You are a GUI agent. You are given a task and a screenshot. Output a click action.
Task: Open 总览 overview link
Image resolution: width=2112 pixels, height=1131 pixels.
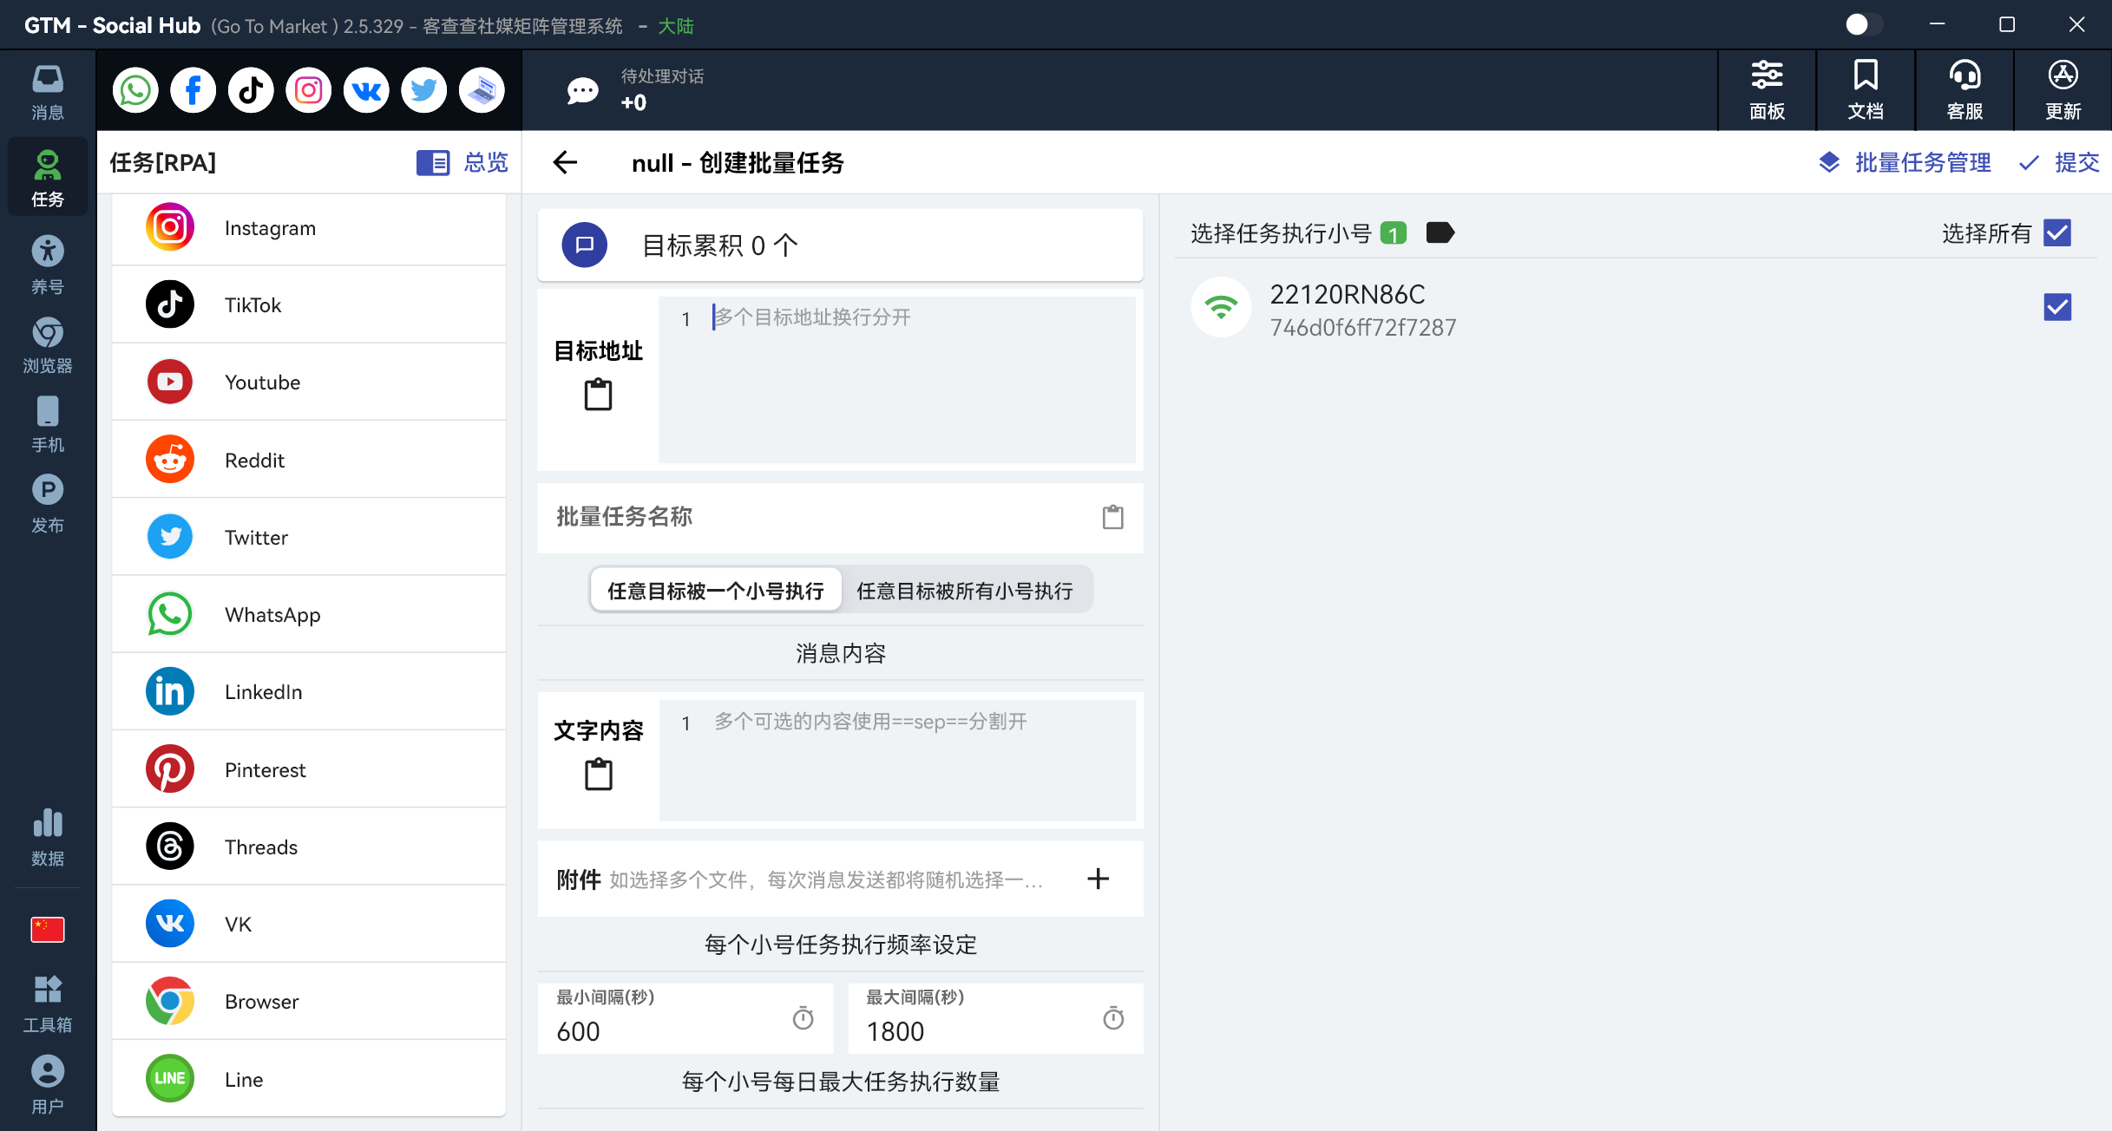coord(462,162)
